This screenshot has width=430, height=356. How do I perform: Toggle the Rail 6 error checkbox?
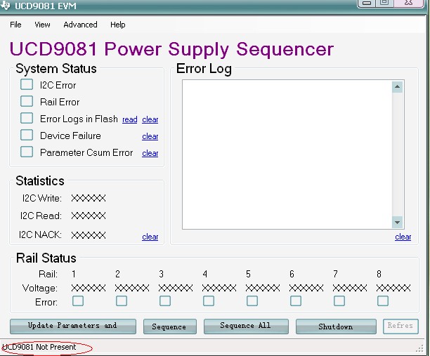(x=296, y=301)
